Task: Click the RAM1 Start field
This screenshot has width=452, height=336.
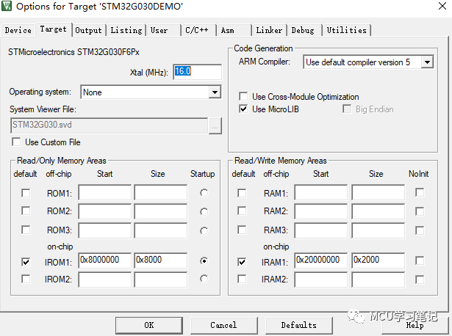Action: [321, 192]
